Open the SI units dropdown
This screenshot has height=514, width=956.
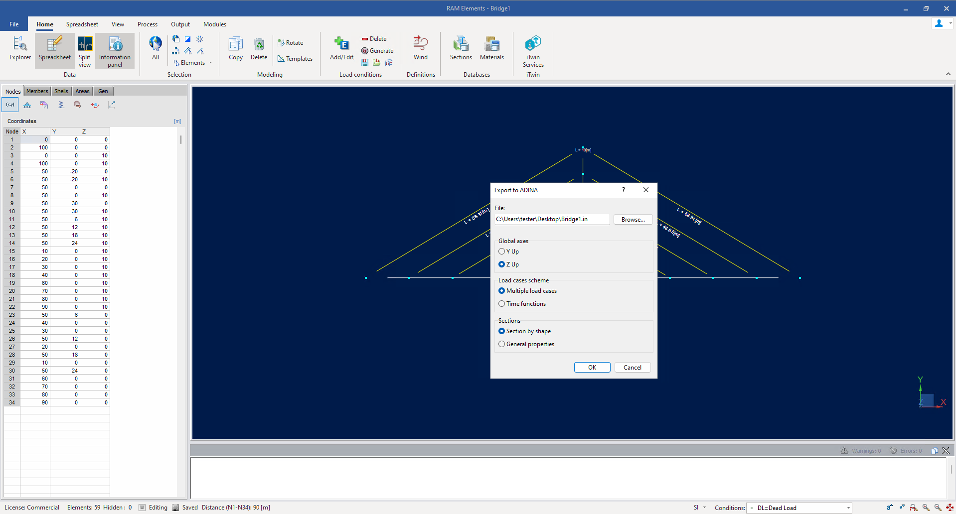click(x=699, y=508)
